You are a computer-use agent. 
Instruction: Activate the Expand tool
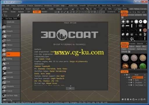click(11, 73)
